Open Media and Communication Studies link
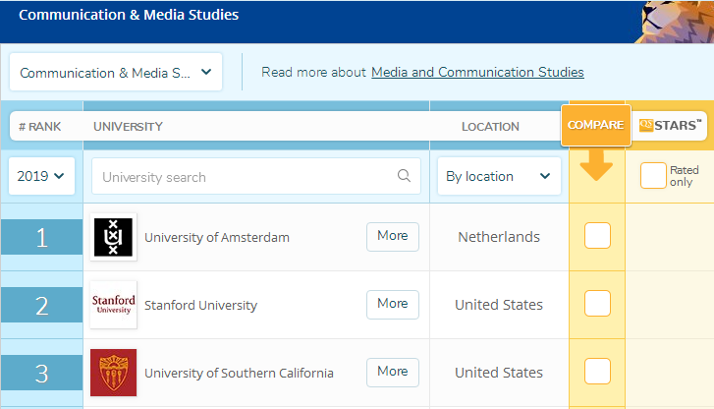Image resolution: width=714 pixels, height=409 pixels. click(x=477, y=73)
